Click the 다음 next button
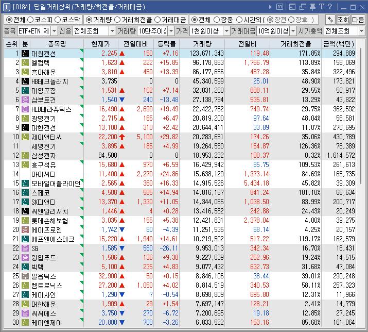 [358, 20]
